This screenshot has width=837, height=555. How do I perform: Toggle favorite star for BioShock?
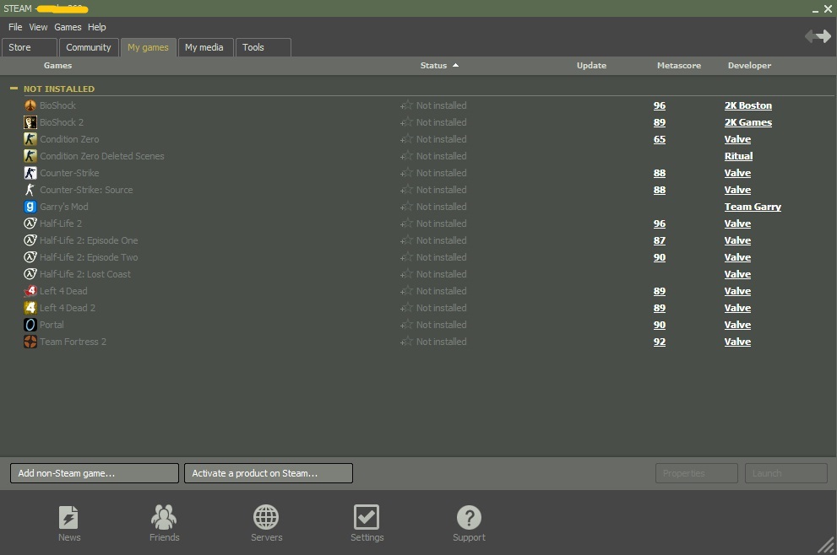(407, 105)
